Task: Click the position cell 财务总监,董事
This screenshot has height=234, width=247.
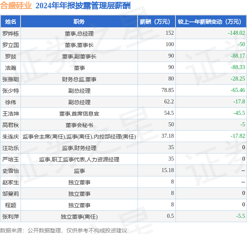Action: [79, 79]
